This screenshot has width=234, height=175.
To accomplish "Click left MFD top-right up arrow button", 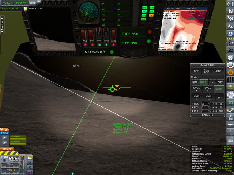I will [x=75, y=15].
